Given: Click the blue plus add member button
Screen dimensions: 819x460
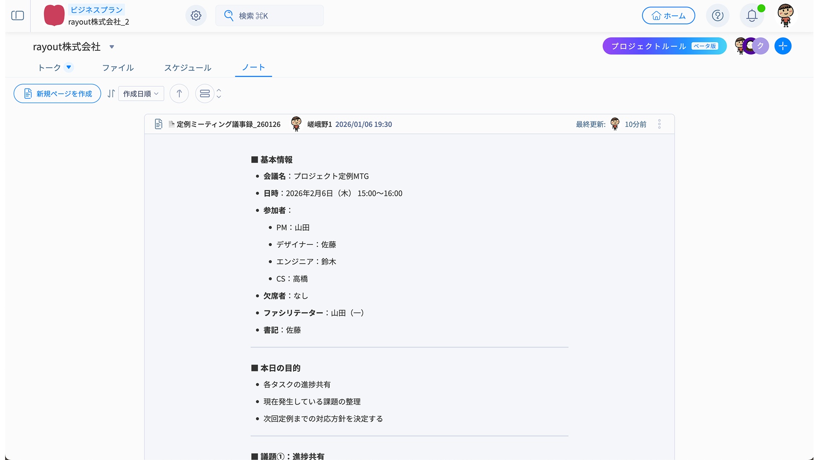Looking at the screenshot, I should point(783,46).
